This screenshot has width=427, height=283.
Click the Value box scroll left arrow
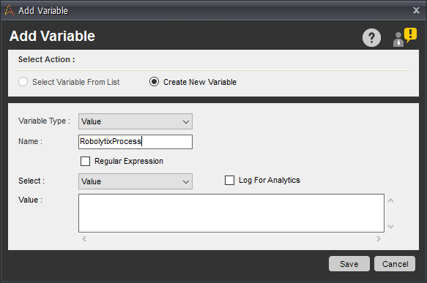[84, 238]
